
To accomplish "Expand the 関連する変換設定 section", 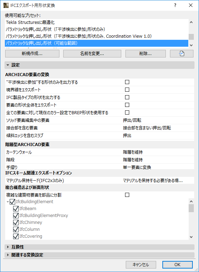I will tap(99, 255).
